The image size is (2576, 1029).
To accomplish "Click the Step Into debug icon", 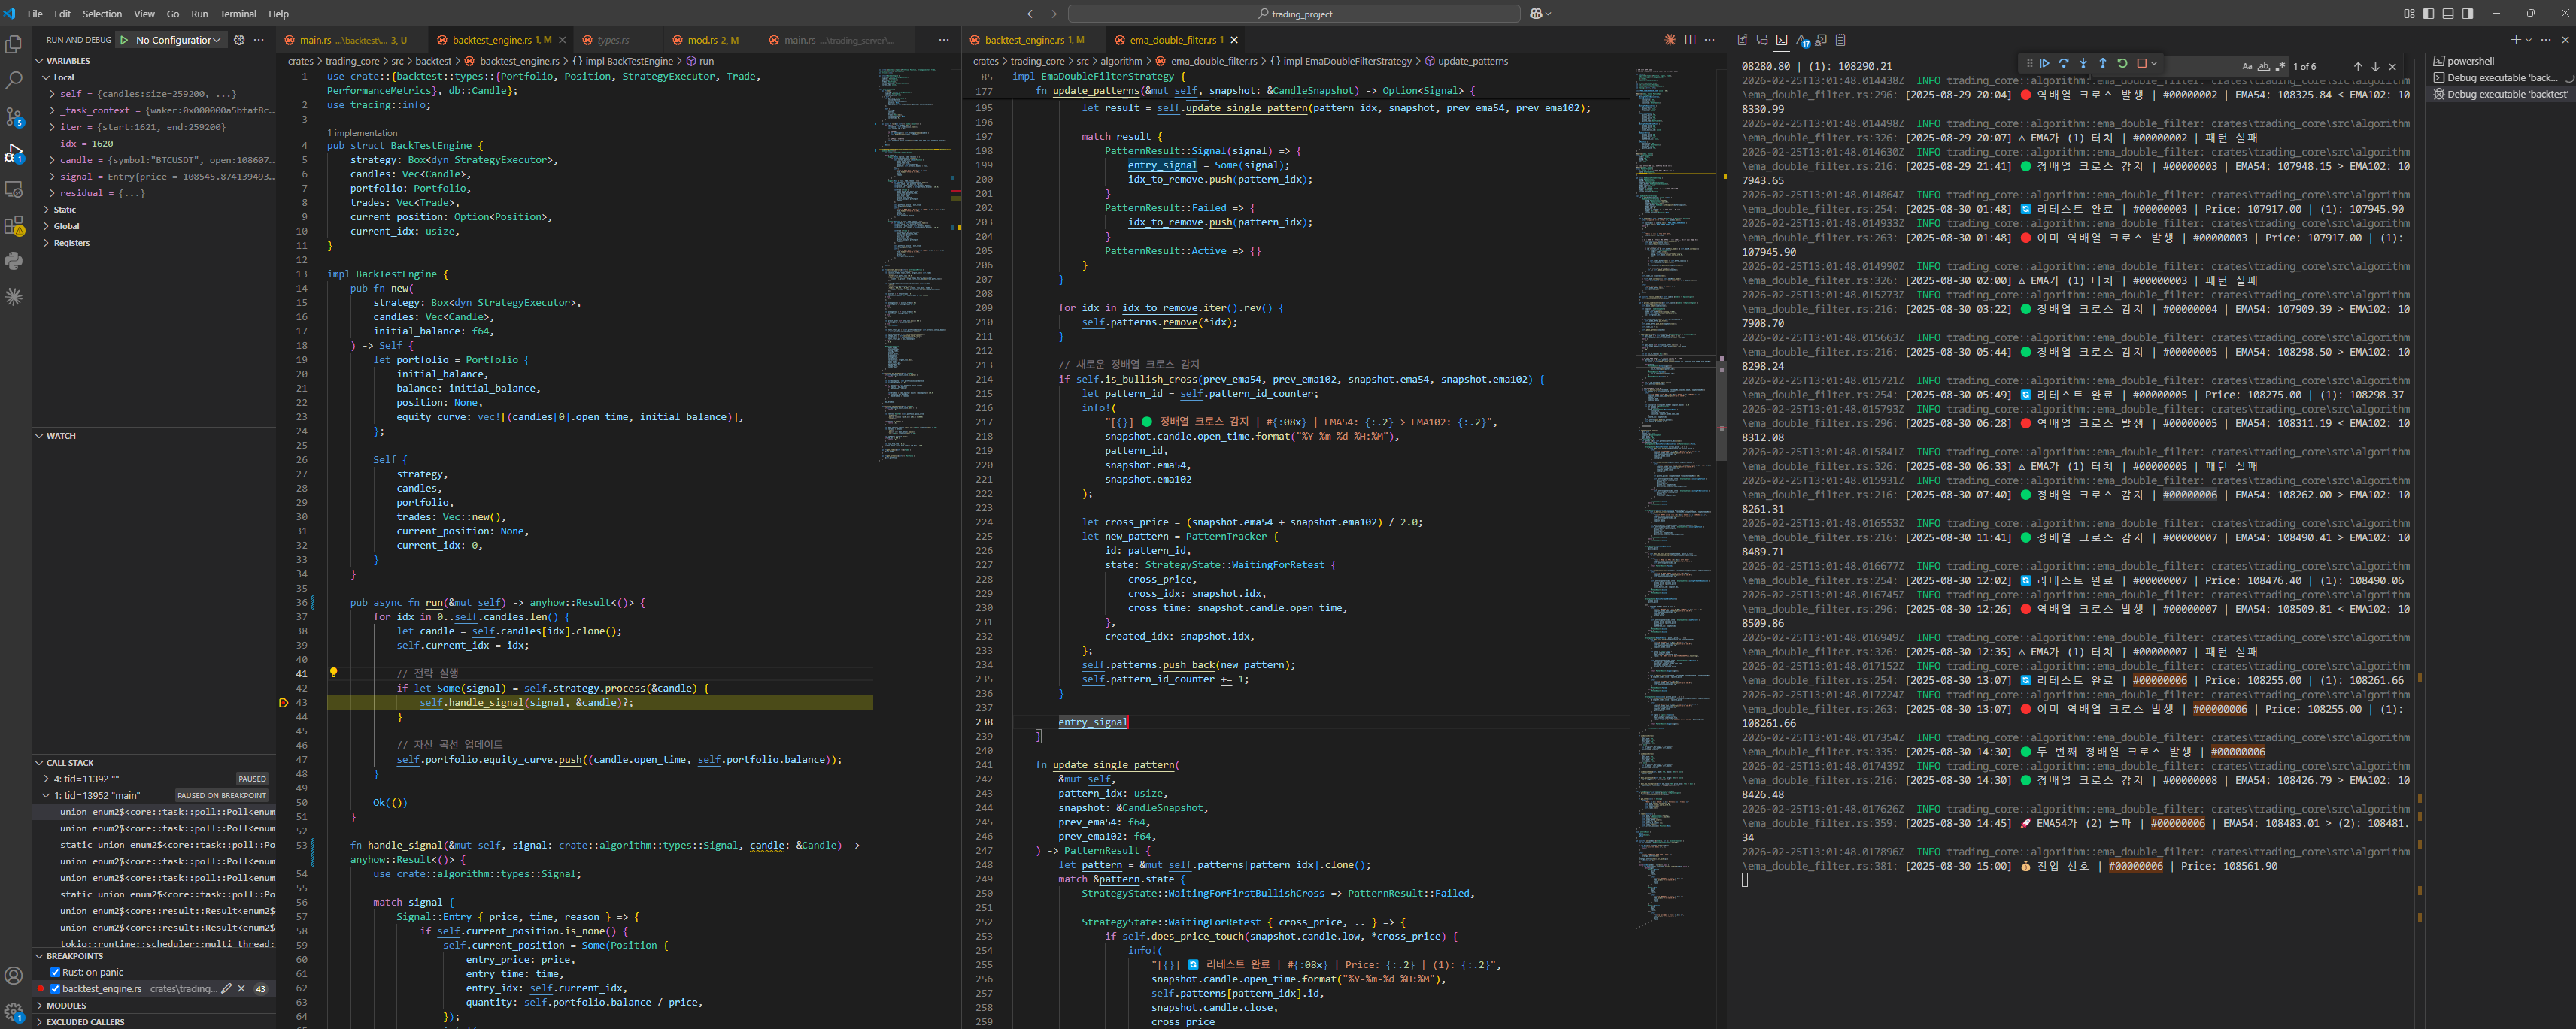I will [x=2083, y=63].
